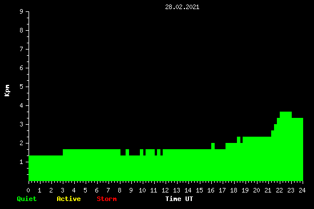Screen dimensions: 314x209
Task: Click the highest green peak after hour 22
Action: point(285,115)
